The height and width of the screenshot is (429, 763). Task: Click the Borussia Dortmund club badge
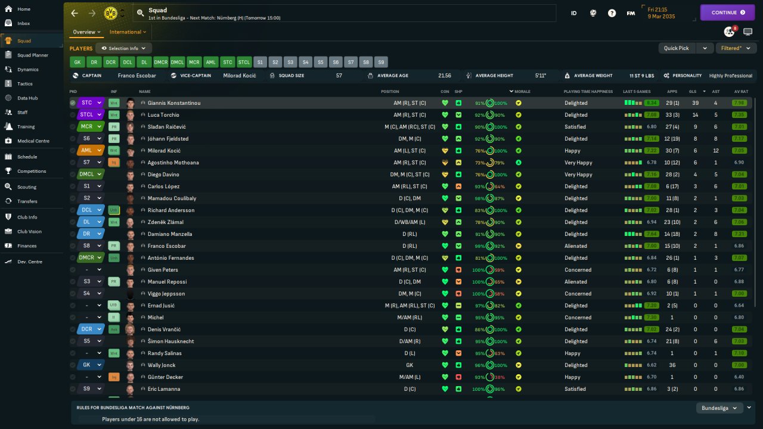110,13
